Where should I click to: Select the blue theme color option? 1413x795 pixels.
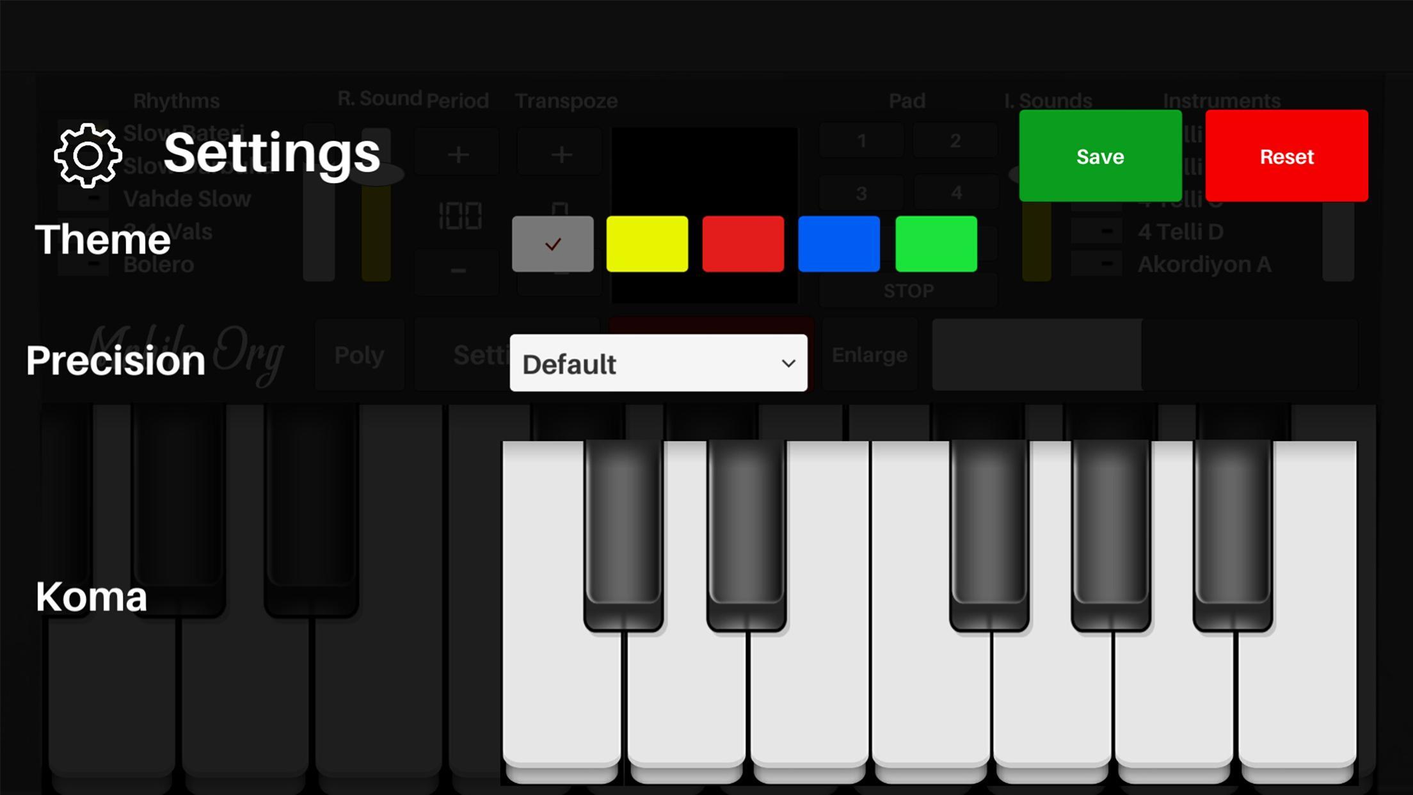840,244
